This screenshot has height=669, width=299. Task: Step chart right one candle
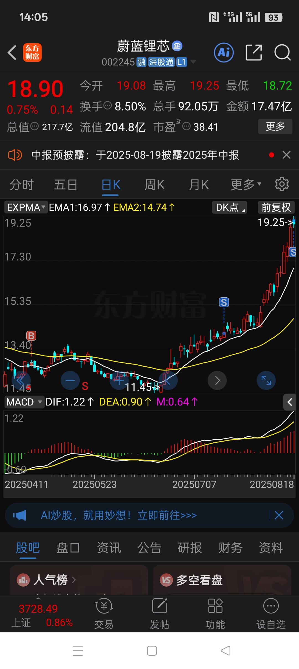(217, 381)
